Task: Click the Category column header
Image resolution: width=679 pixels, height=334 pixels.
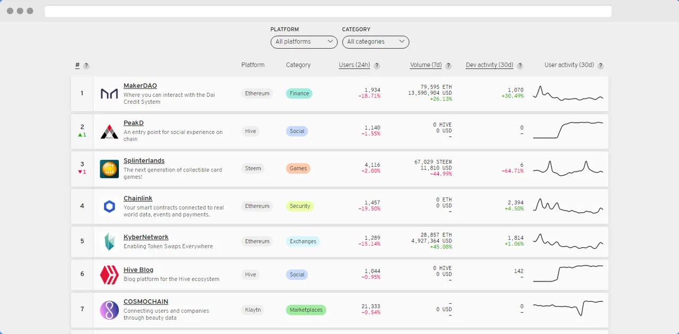Action: coord(298,65)
